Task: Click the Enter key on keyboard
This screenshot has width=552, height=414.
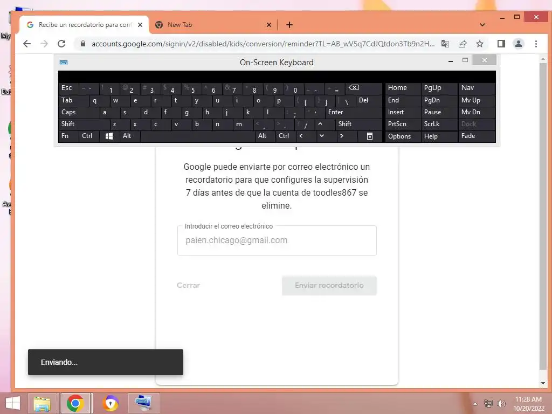Action: coord(354,112)
